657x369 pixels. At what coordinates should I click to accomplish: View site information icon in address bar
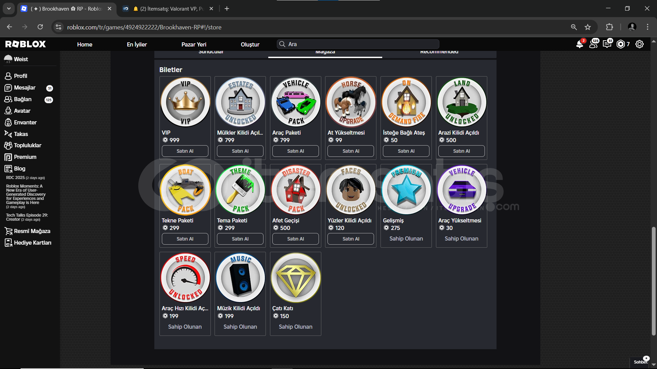click(59, 27)
